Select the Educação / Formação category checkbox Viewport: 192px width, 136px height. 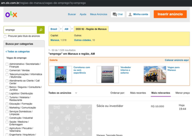click(x=7, y=104)
